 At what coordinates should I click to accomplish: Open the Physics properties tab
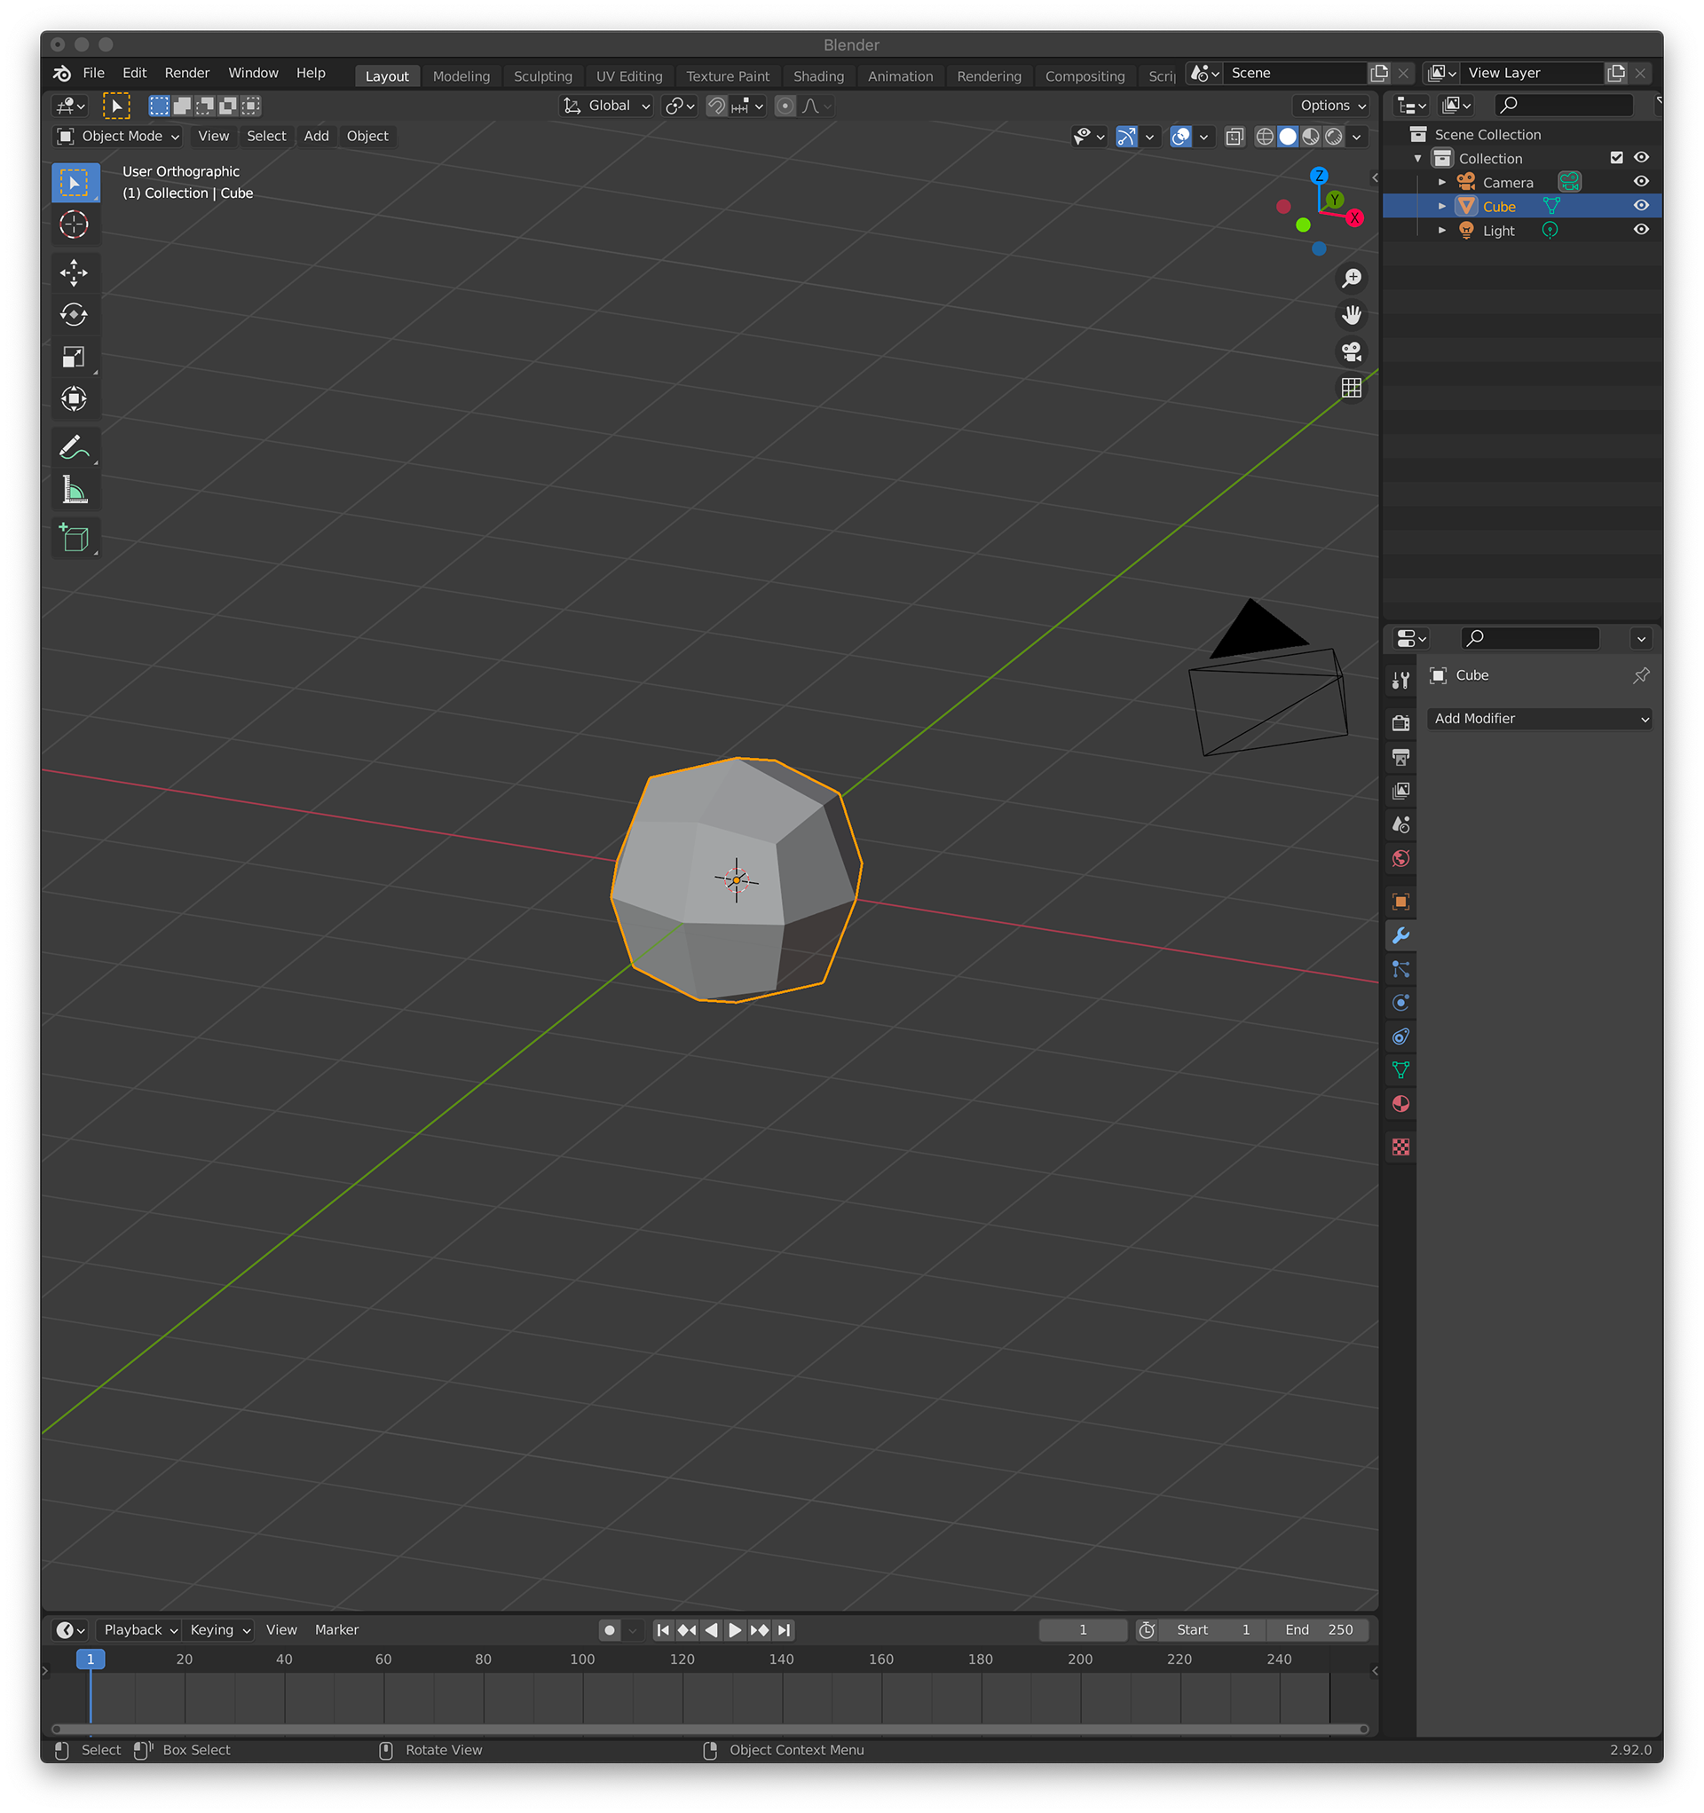point(1400,1002)
